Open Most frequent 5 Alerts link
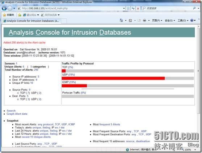 (x=110, y=124)
